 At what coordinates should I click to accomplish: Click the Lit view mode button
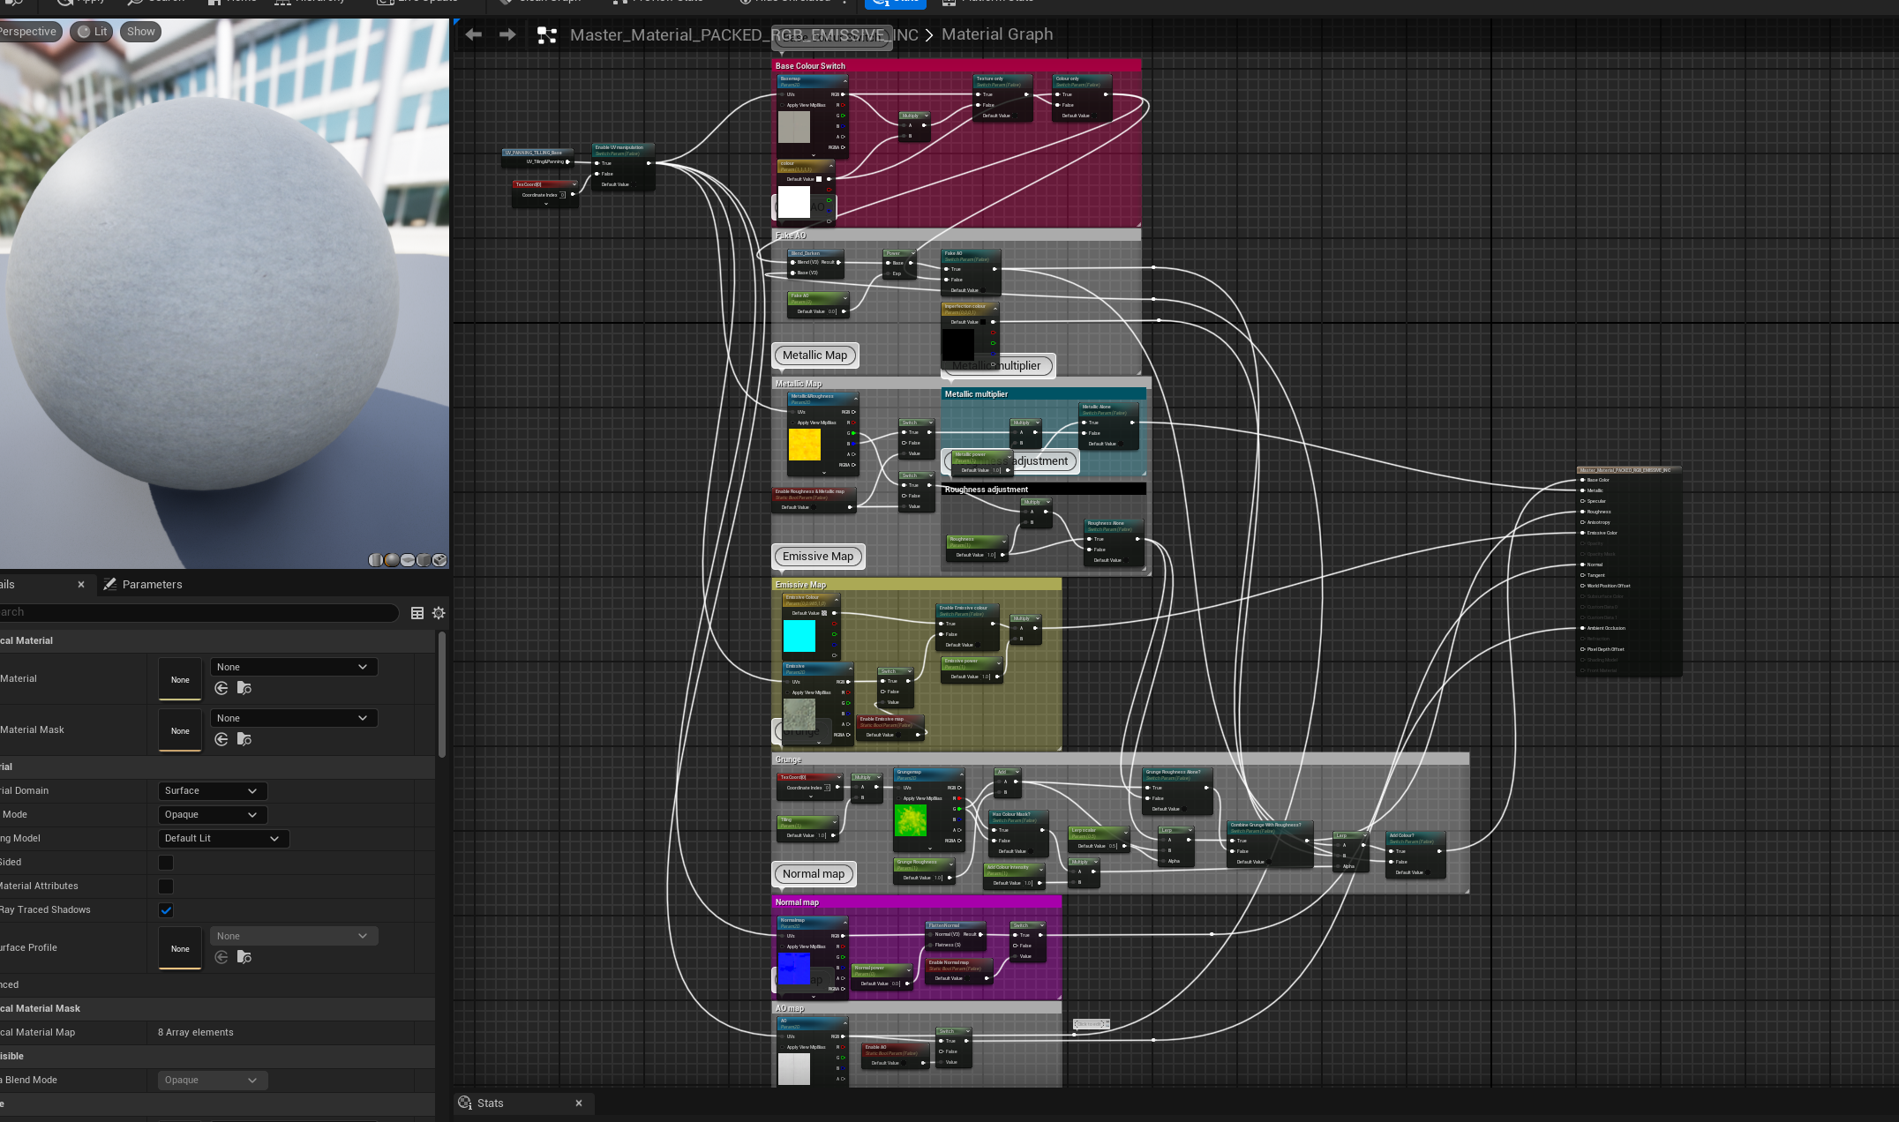(92, 32)
